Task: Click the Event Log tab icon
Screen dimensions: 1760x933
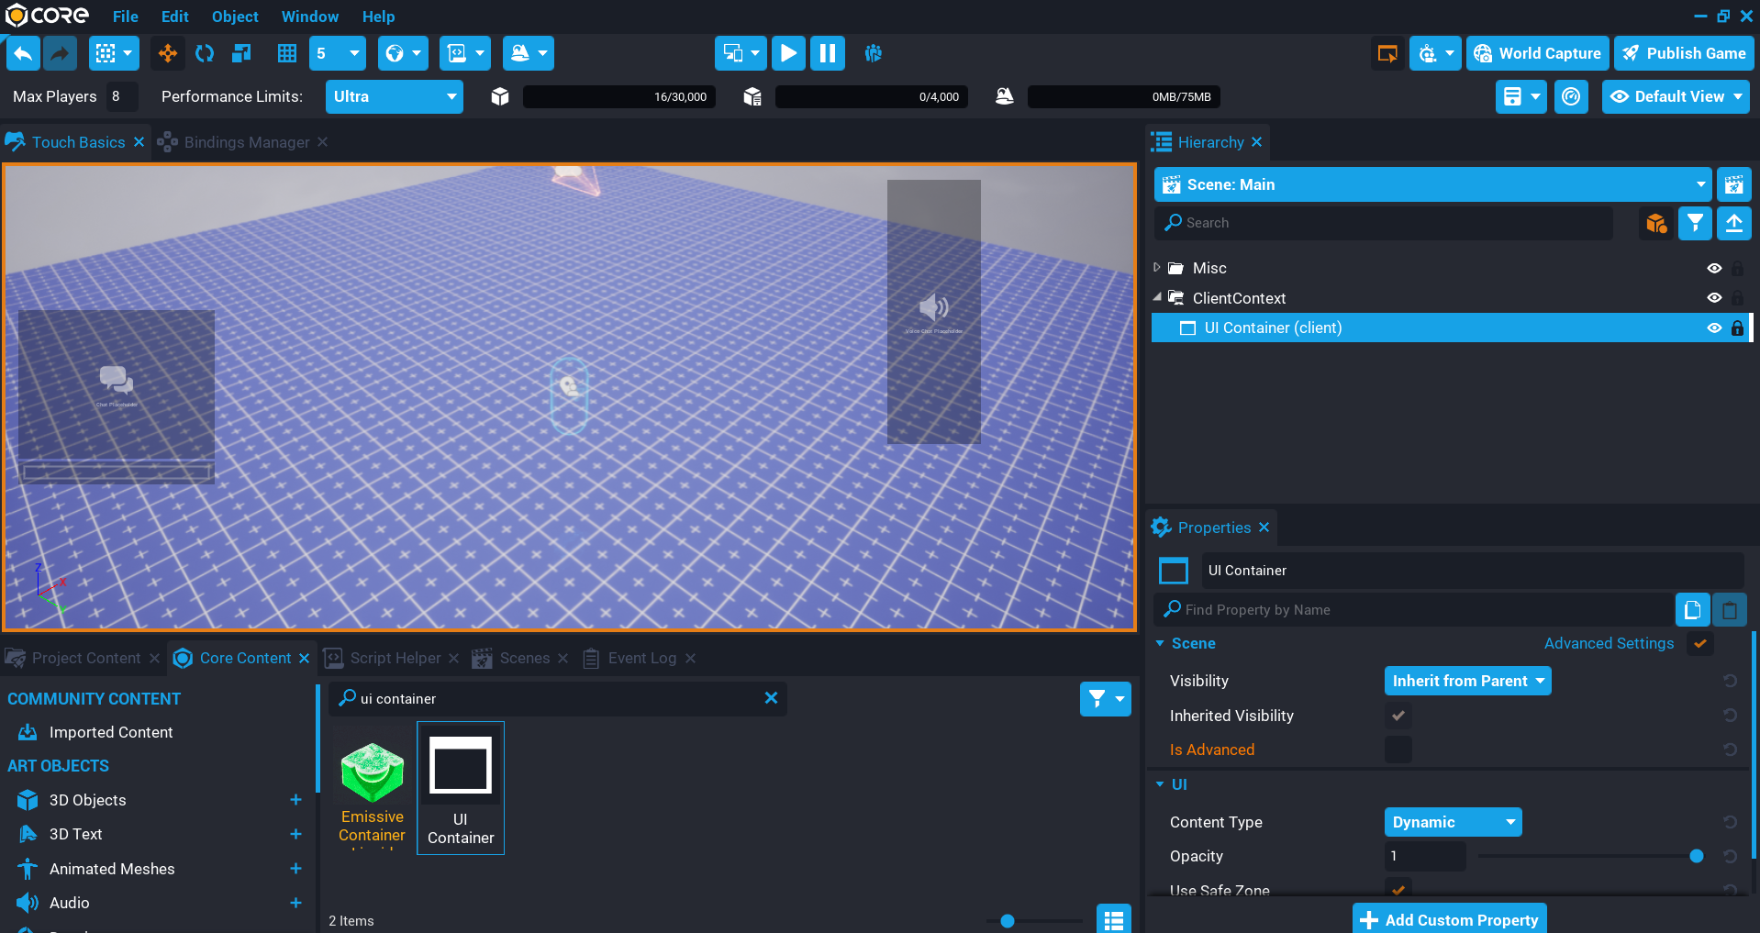Action: (592, 658)
